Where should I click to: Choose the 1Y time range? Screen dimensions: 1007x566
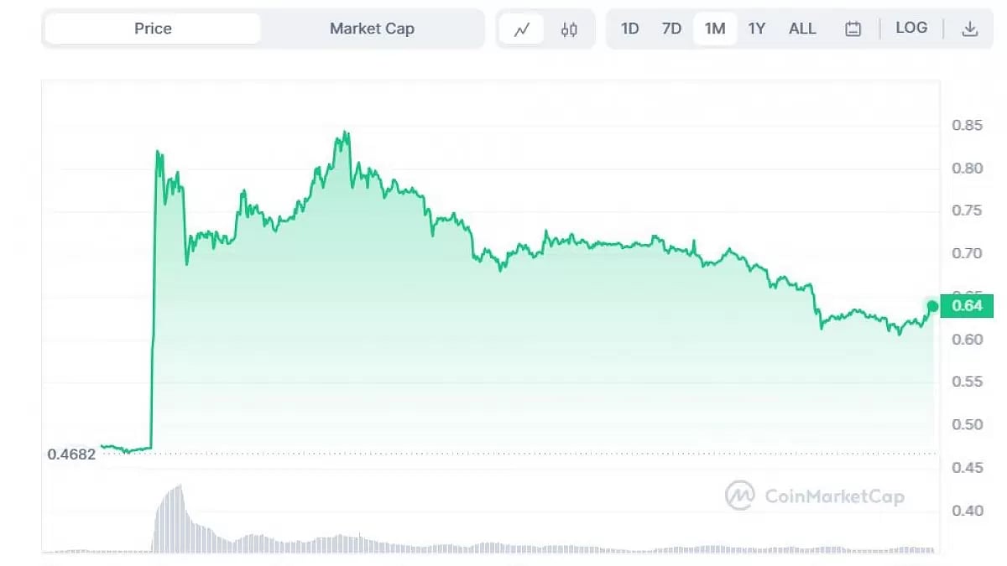coord(757,28)
